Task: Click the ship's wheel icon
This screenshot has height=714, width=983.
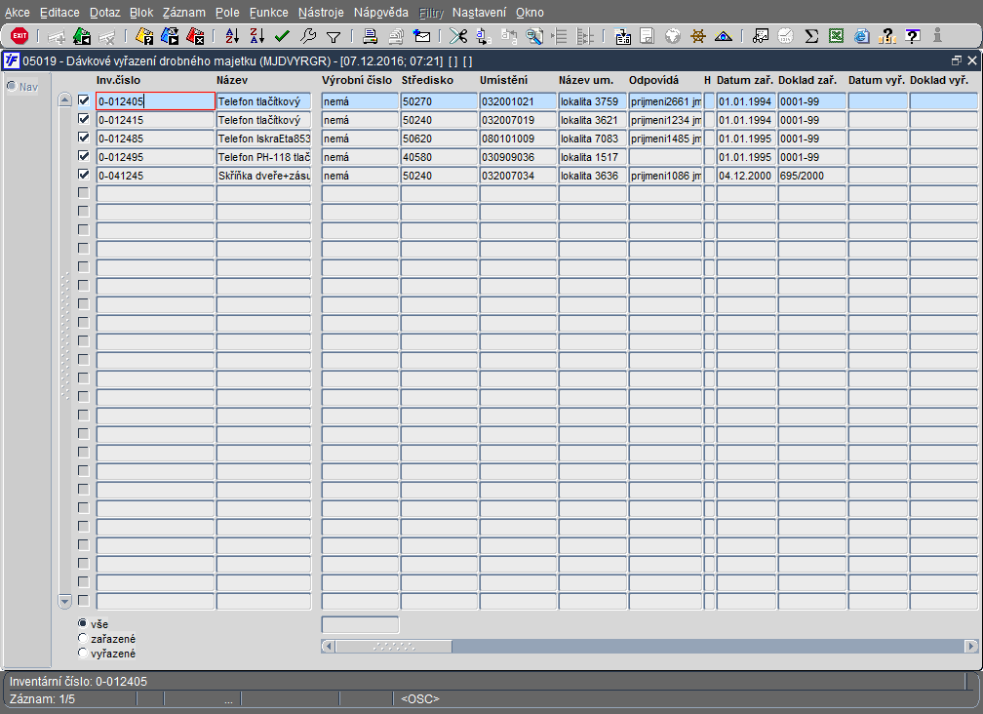Action: point(698,36)
